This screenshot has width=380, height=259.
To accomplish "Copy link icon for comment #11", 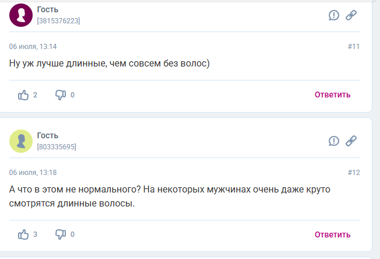I will (x=351, y=15).
